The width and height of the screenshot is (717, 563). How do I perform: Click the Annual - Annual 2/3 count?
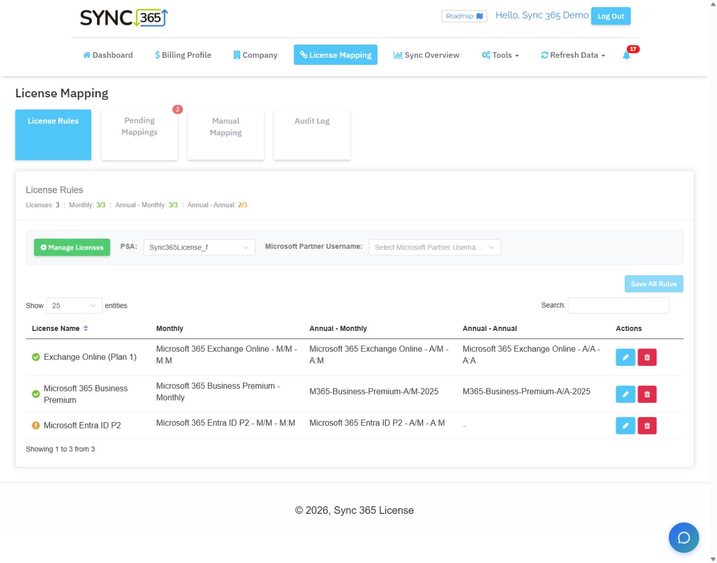point(243,205)
